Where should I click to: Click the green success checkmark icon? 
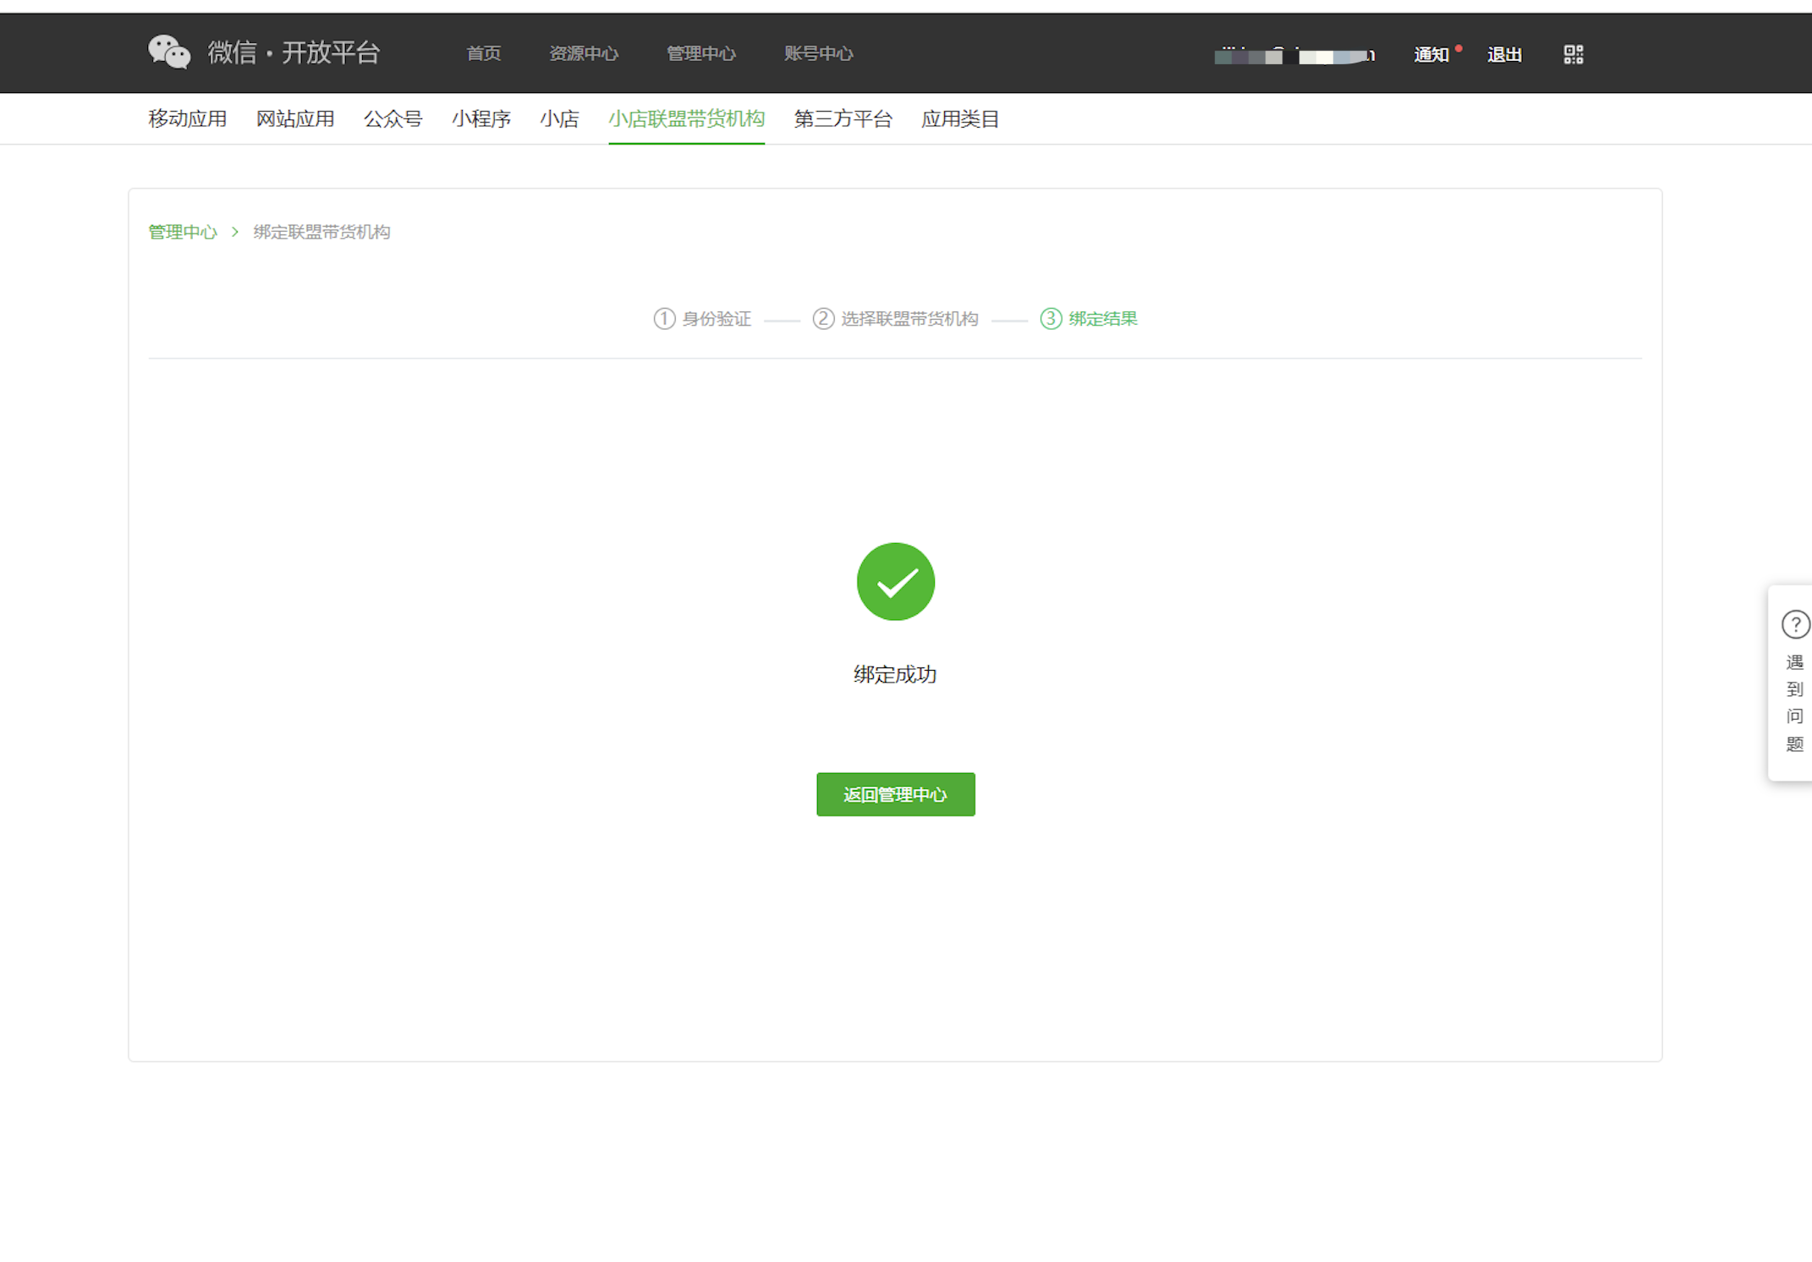tap(895, 582)
